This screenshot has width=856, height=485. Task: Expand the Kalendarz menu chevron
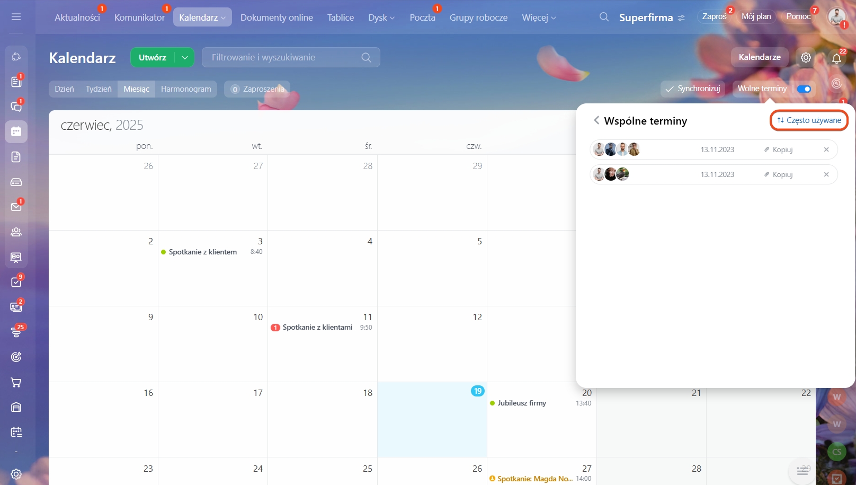pos(223,18)
